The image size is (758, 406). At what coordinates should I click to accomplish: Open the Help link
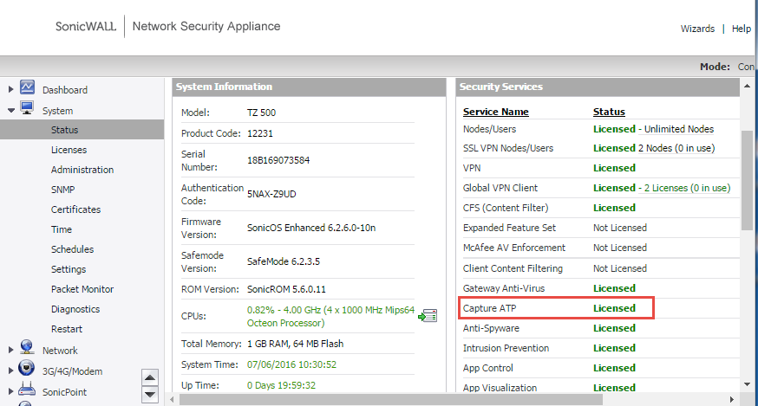click(x=741, y=29)
